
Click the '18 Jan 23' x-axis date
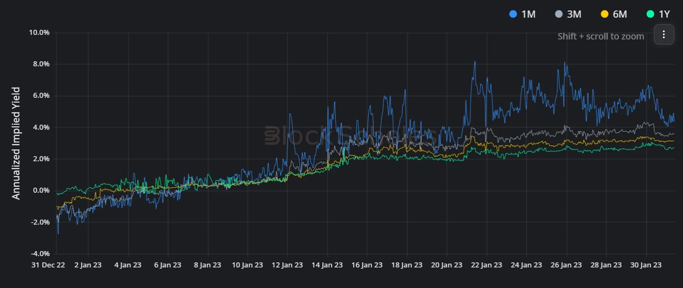(x=407, y=265)
